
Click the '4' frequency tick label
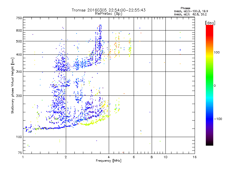pos(109,157)
